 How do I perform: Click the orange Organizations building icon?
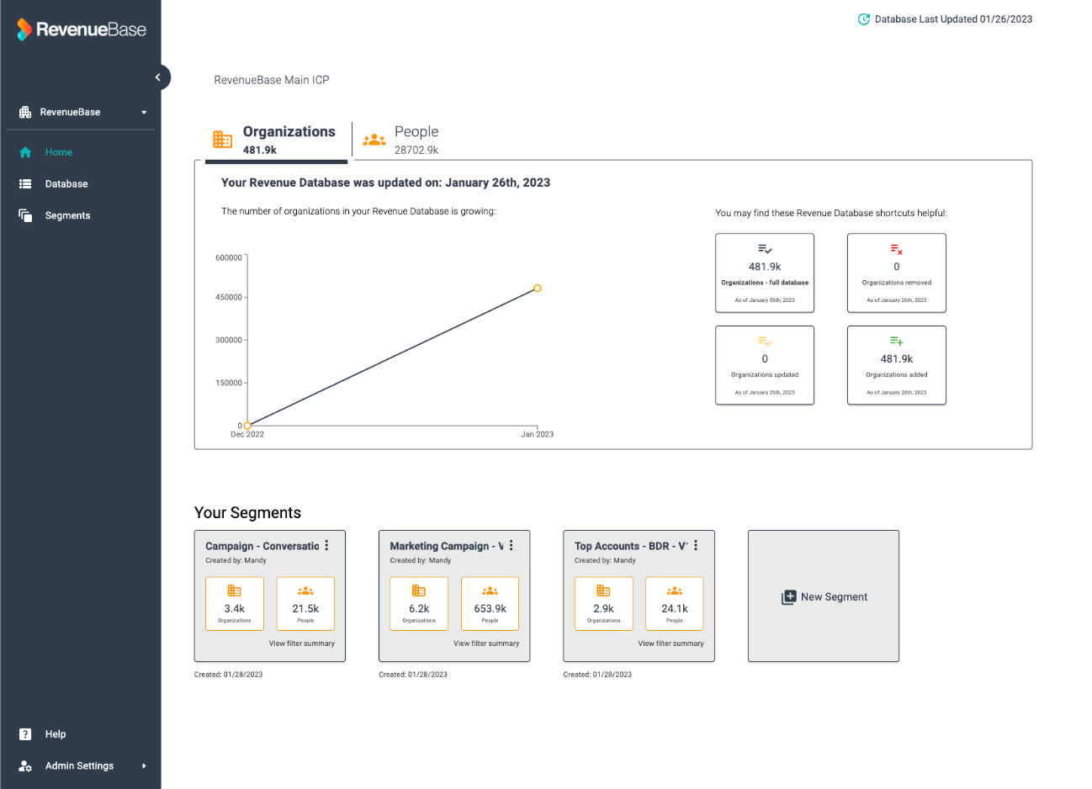(x=222, y=140)
